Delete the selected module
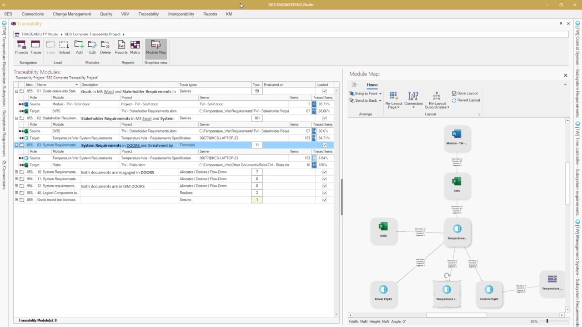582x327 pixels. (x=105, y=47)
